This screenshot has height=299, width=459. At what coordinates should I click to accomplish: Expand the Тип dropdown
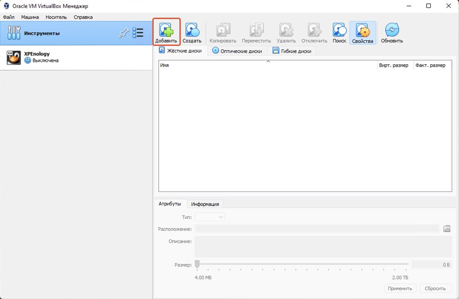(x=210, y=217)
